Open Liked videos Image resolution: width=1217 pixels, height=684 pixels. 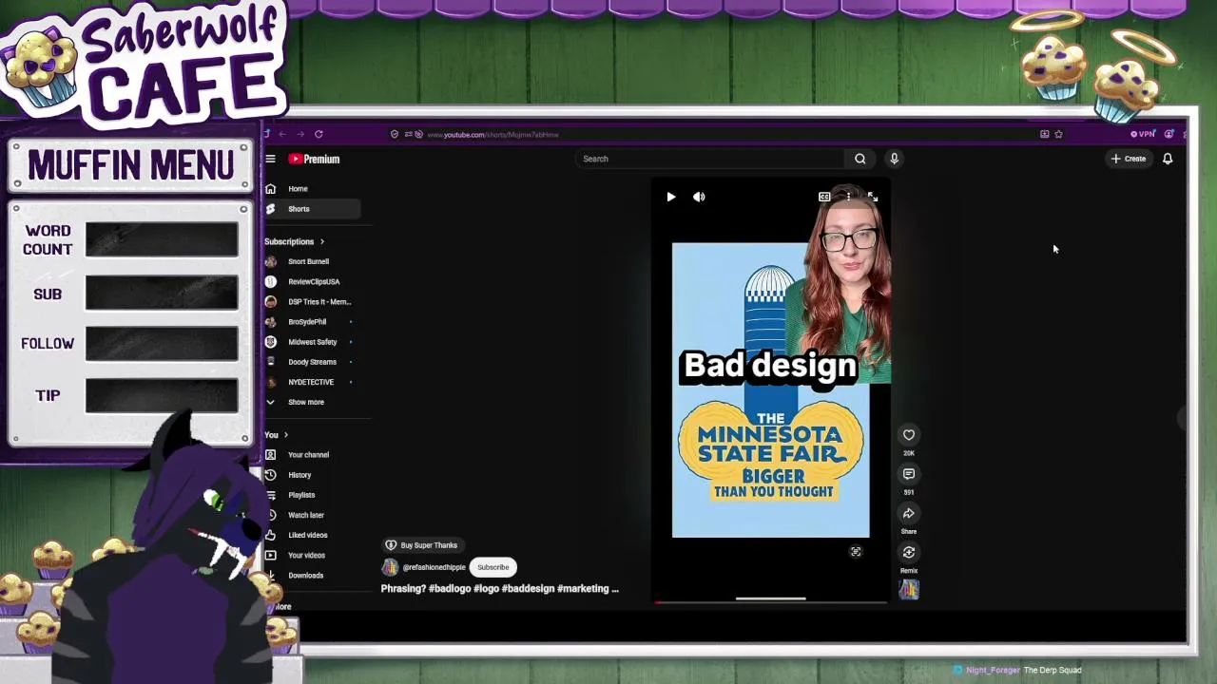click(x=312, y=535)
